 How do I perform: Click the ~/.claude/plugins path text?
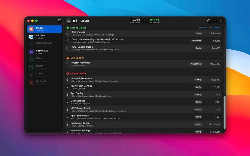(78, 89)
